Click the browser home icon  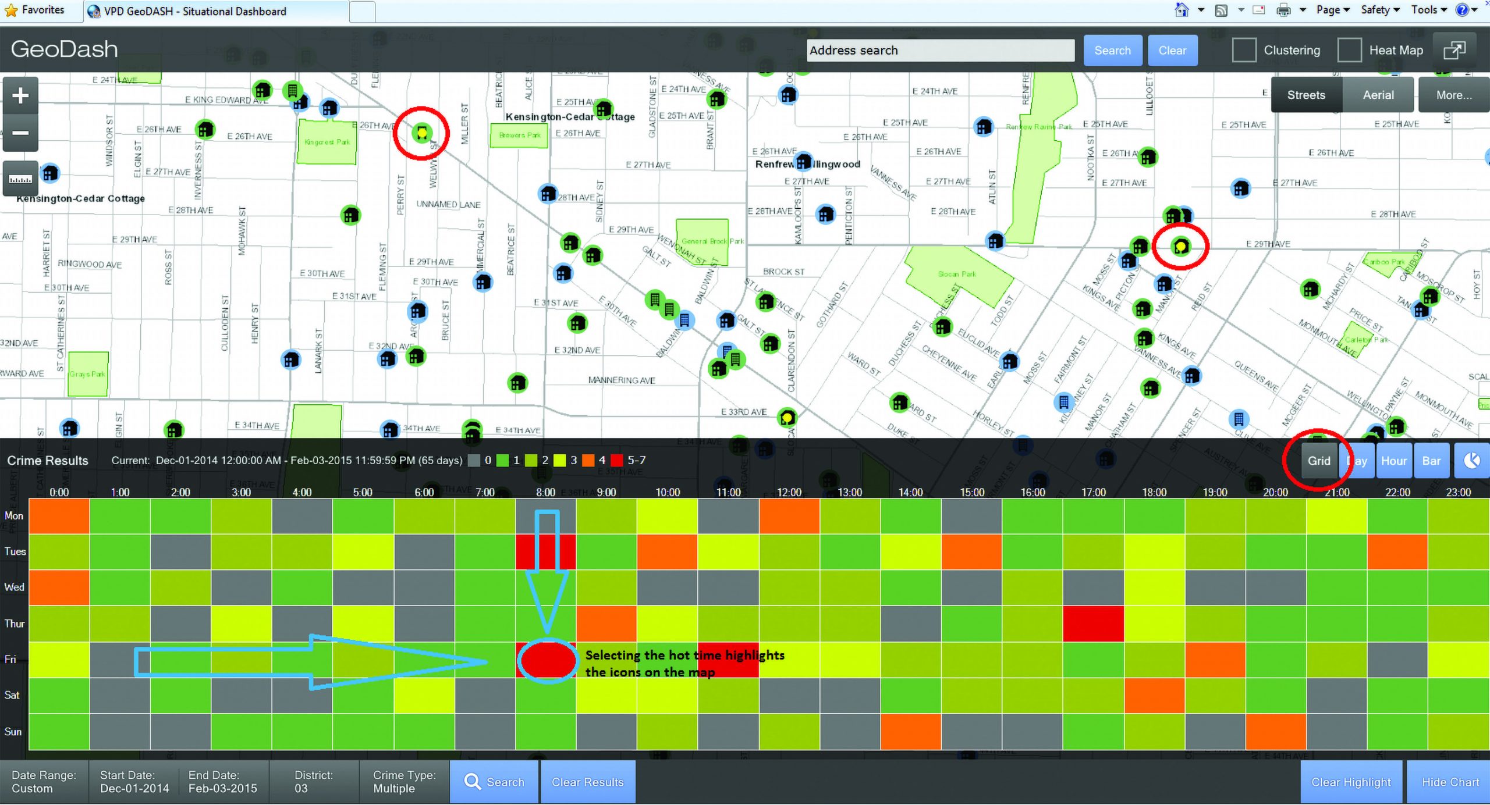(x=1182, y=10)
